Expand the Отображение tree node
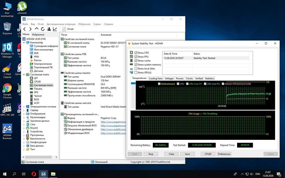This screenshot has width=285, height=178. 24,114
